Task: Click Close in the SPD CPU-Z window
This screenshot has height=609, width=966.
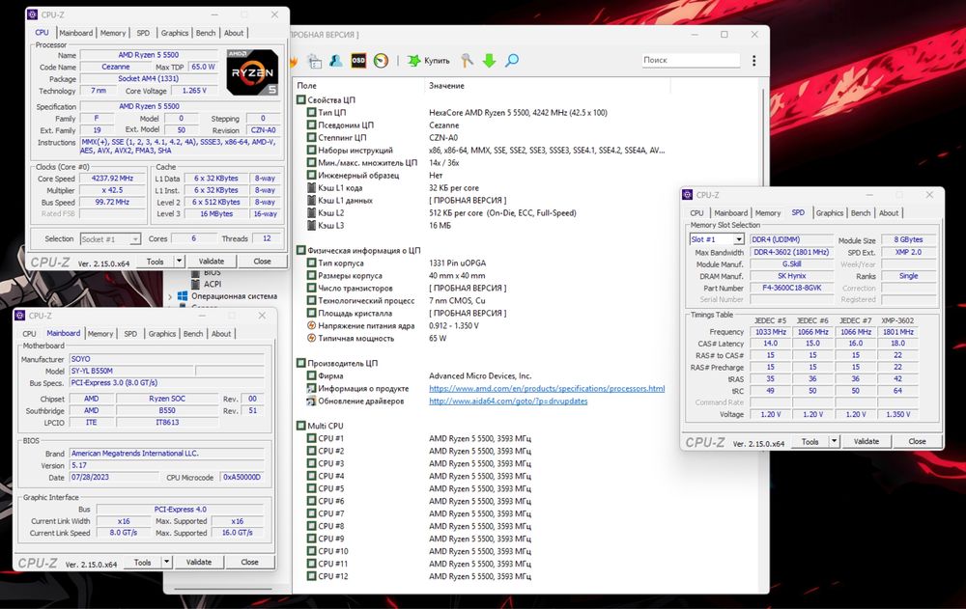Action: click(917, 441)
